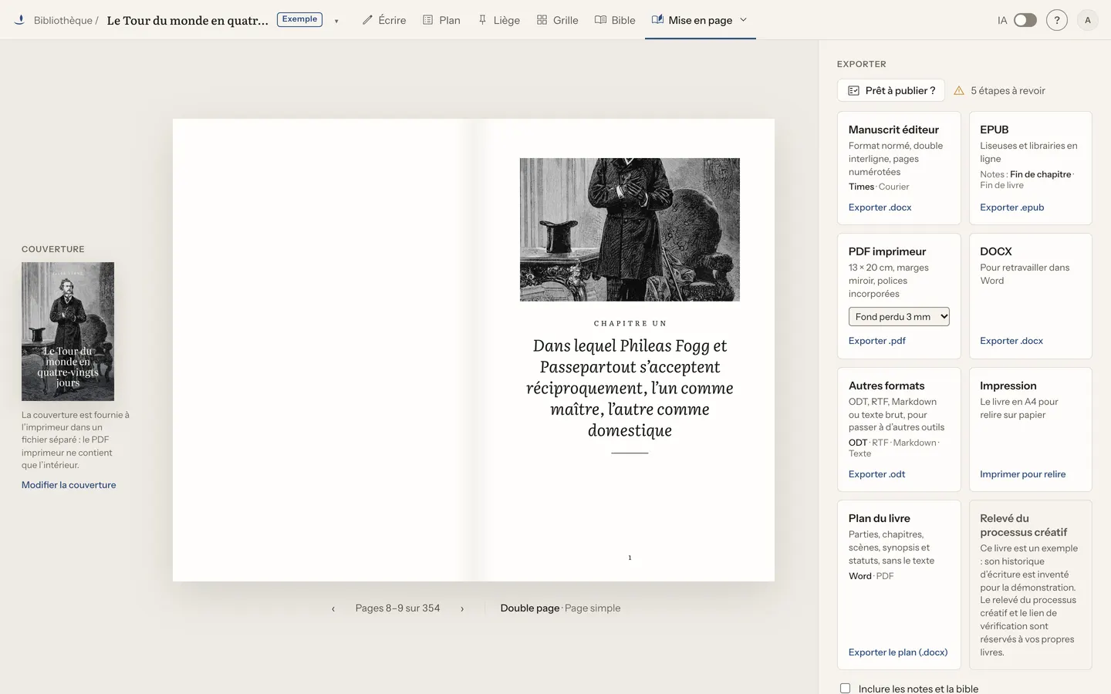Select the PDF option in Plan du livre
Image resolution: width=1111 pixels, height=694 pixels.
885,576
